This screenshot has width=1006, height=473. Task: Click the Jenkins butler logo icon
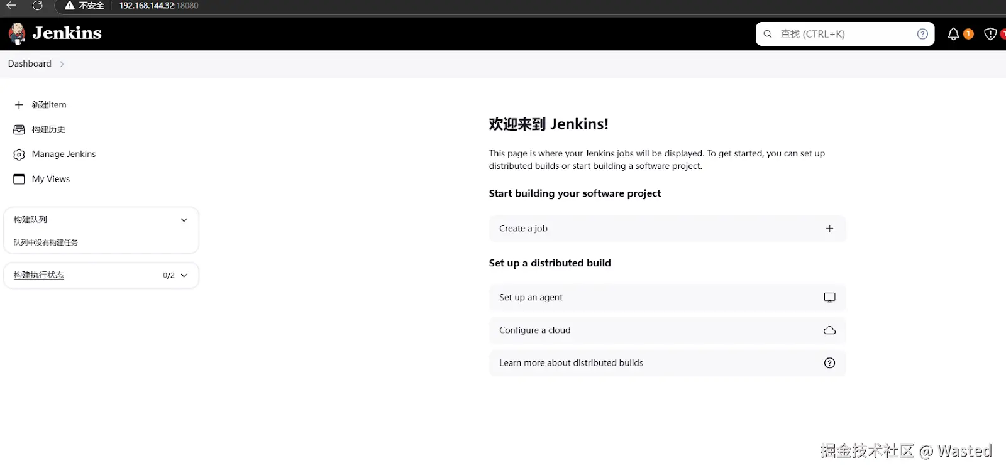[18, 33]
